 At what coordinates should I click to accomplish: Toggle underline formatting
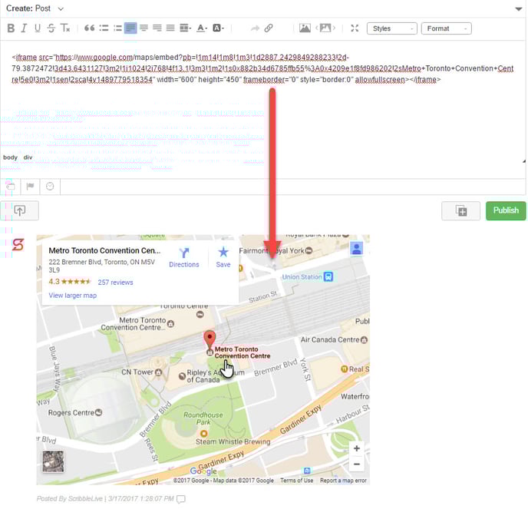point(38,28)
